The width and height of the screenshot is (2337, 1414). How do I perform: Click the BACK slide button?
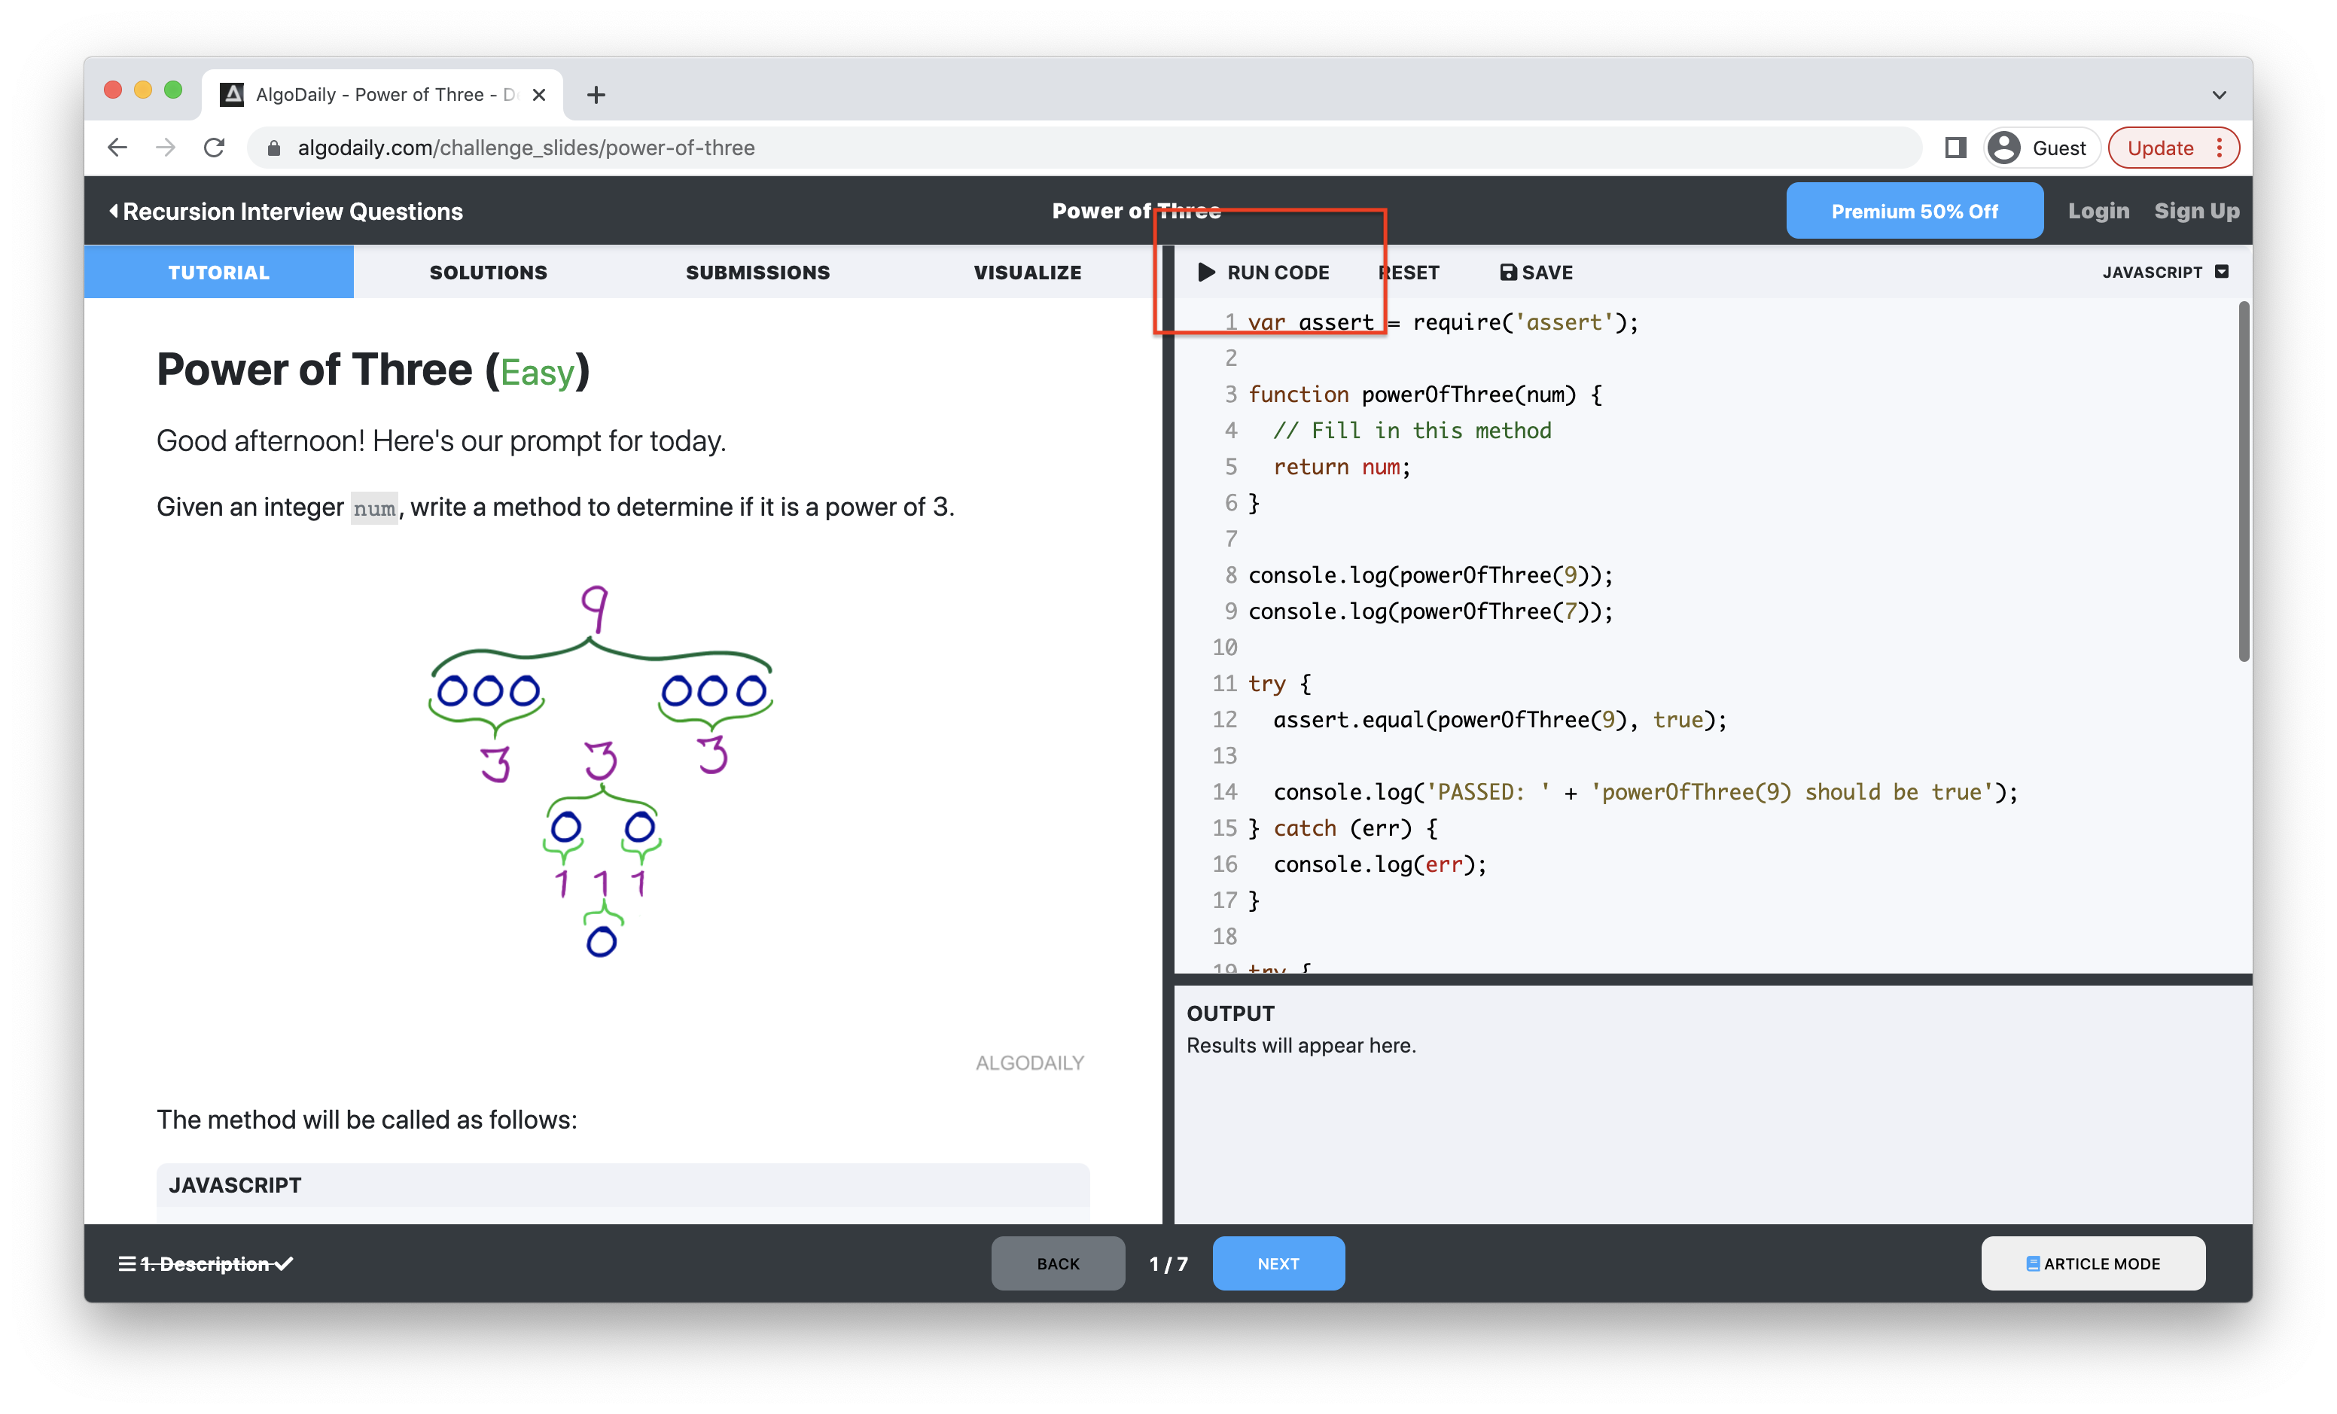click(1058, 1263)
